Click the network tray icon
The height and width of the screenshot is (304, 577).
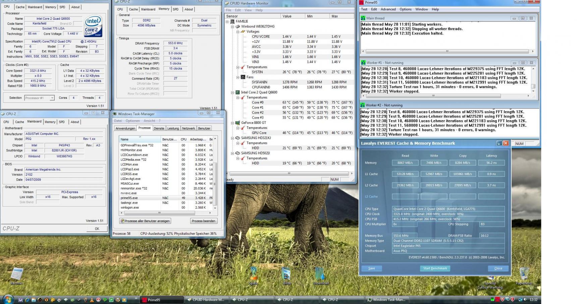(520, 300)
